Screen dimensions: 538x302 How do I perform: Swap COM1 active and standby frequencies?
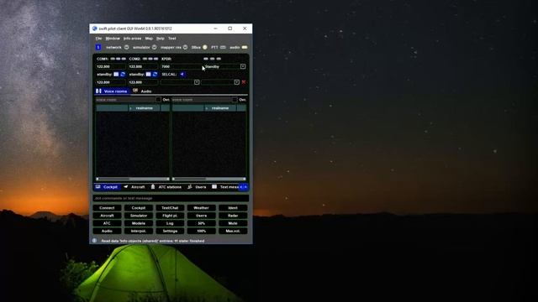123,75
